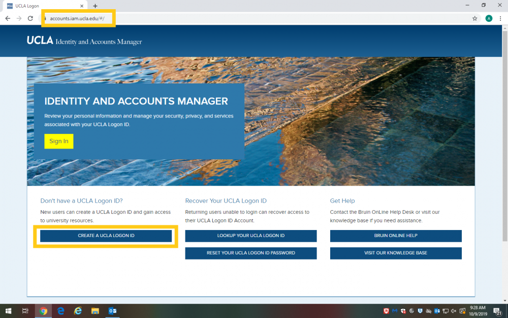Open Bruin Online Help

coord(396,236)
